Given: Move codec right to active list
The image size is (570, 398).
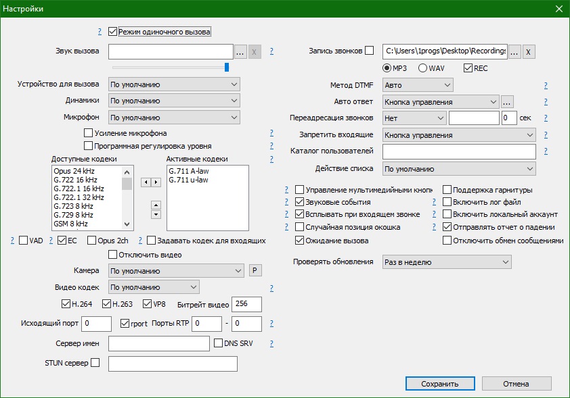Looking at the screenshot, I should [x=156, y=182].
